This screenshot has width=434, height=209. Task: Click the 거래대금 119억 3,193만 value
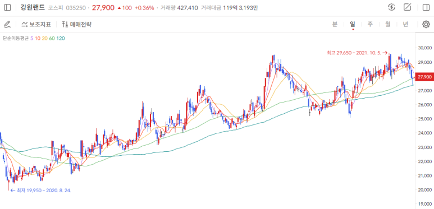tap(230, 8)
